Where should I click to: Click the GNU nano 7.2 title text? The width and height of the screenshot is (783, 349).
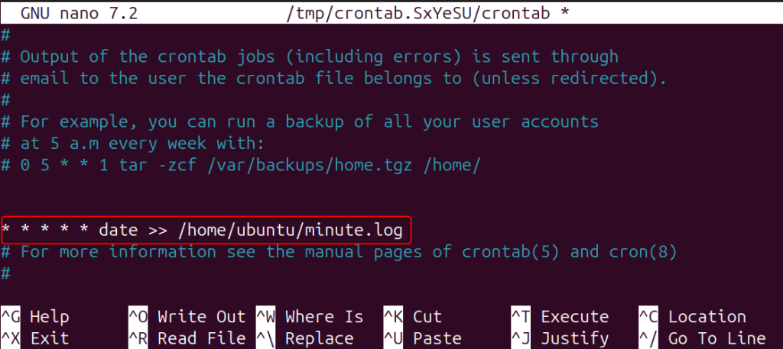(79, 14)
